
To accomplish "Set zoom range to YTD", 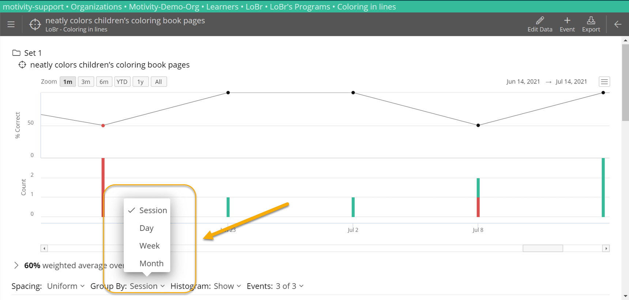I will (122, 82).
